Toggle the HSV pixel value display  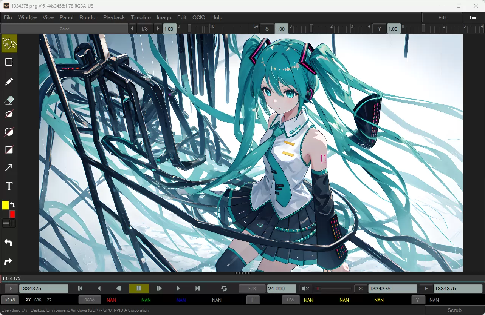tap(290, 300)
